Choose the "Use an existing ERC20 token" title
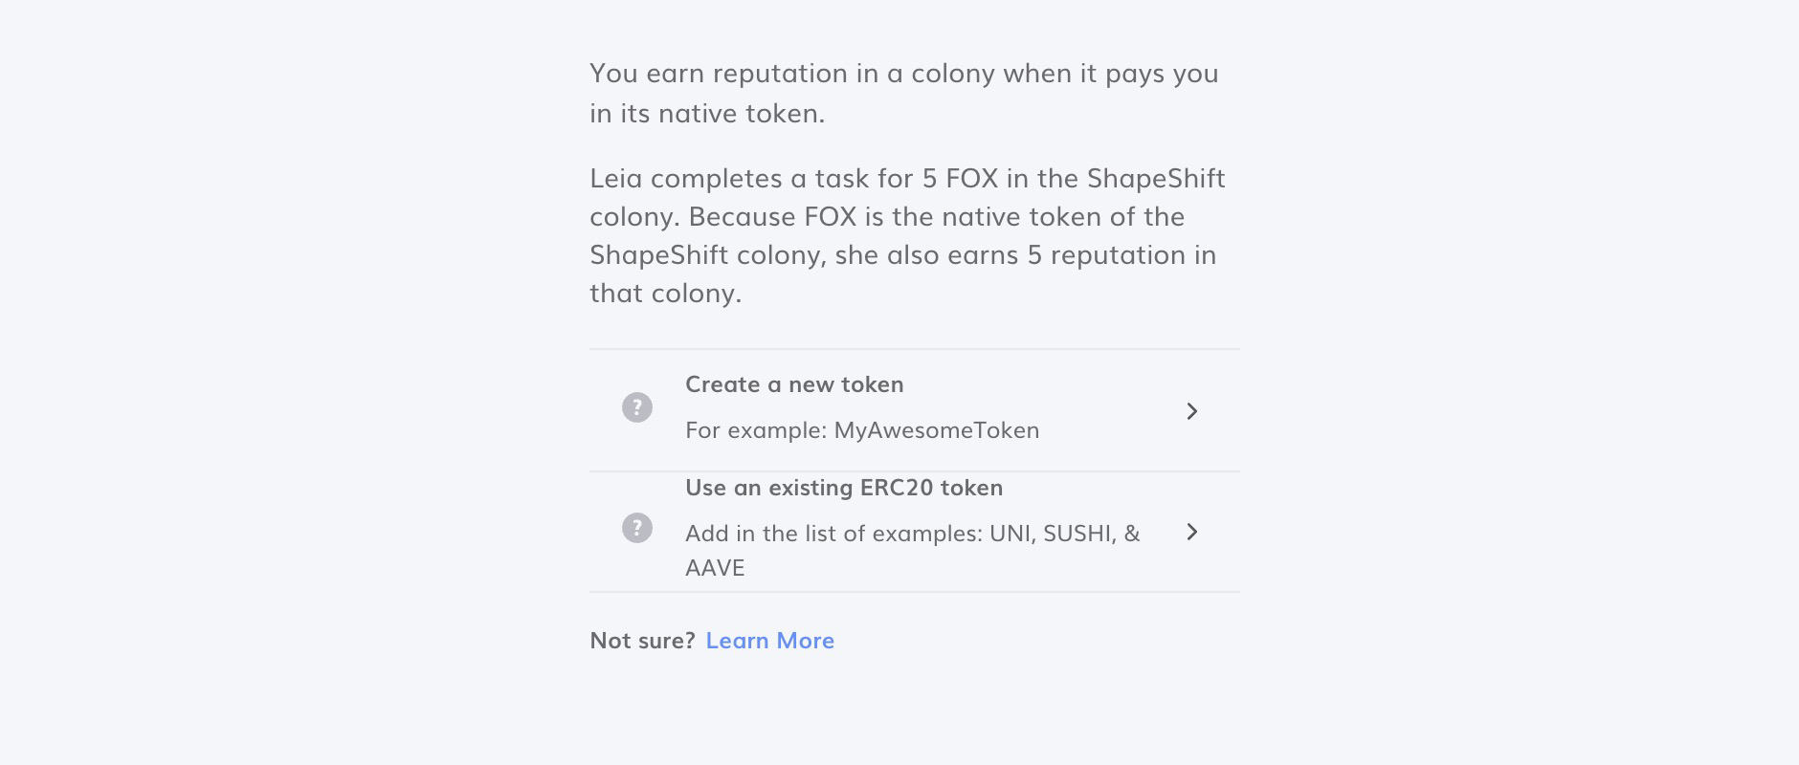 844,488
